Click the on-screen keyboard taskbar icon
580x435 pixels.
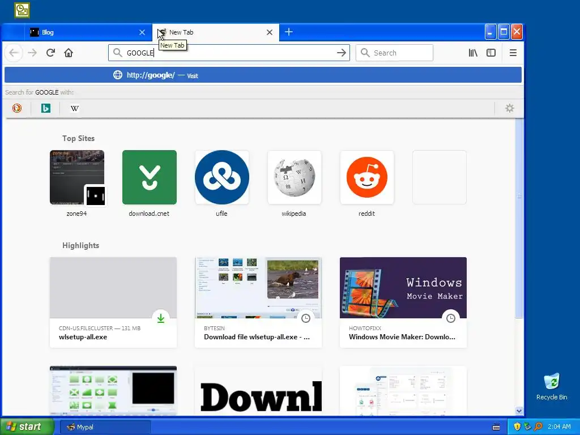click(x=496, y=427)
